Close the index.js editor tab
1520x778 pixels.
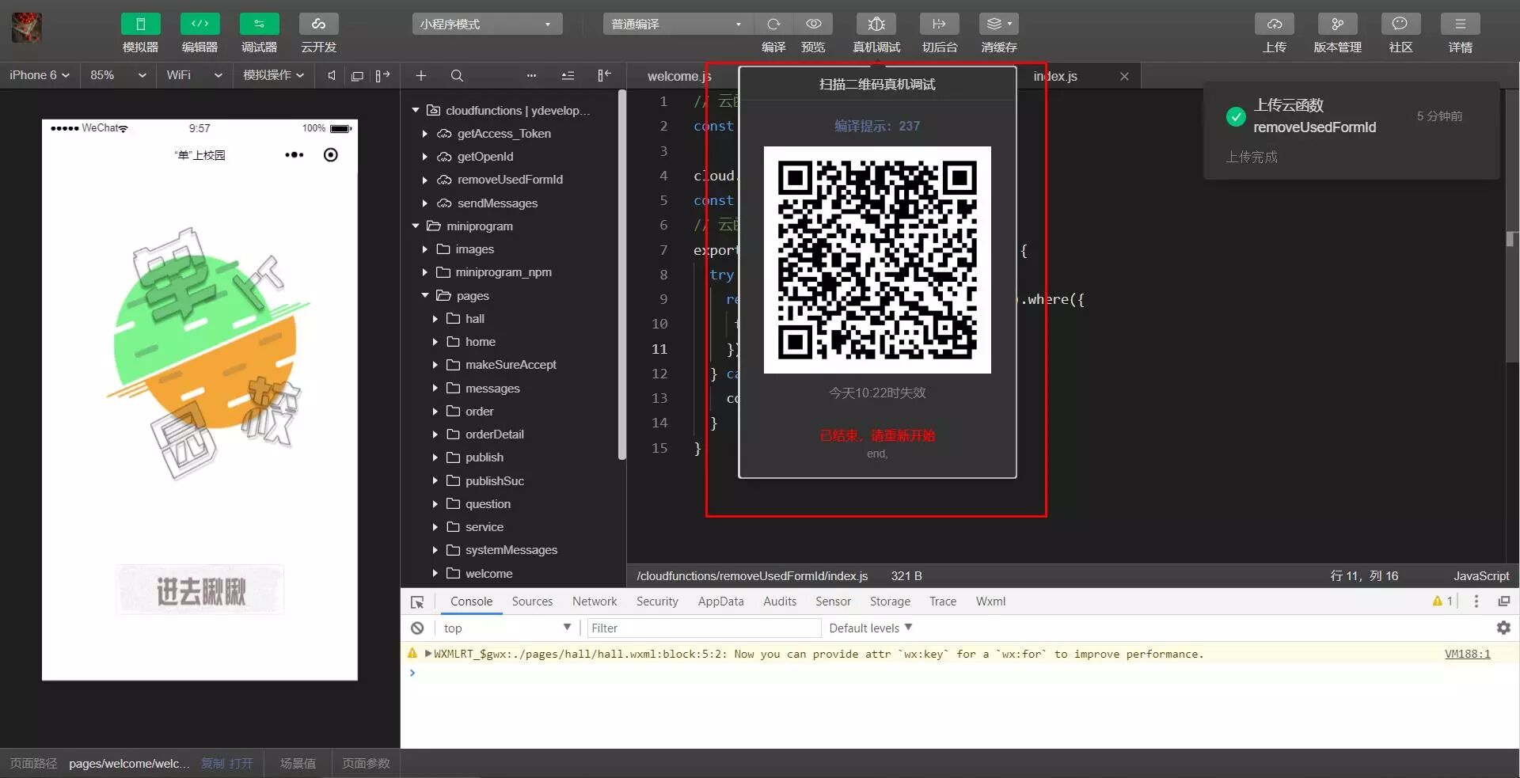click(x=1124, y=76)
